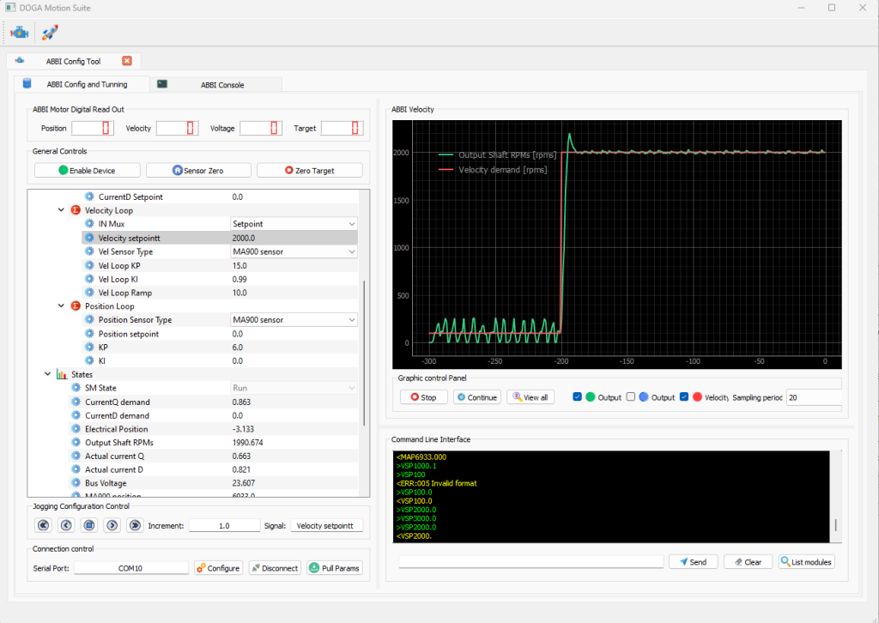The width and height of the screenshot is (879, 623).
Task: Open the ABBI Console tab
Action: (216, 85)
